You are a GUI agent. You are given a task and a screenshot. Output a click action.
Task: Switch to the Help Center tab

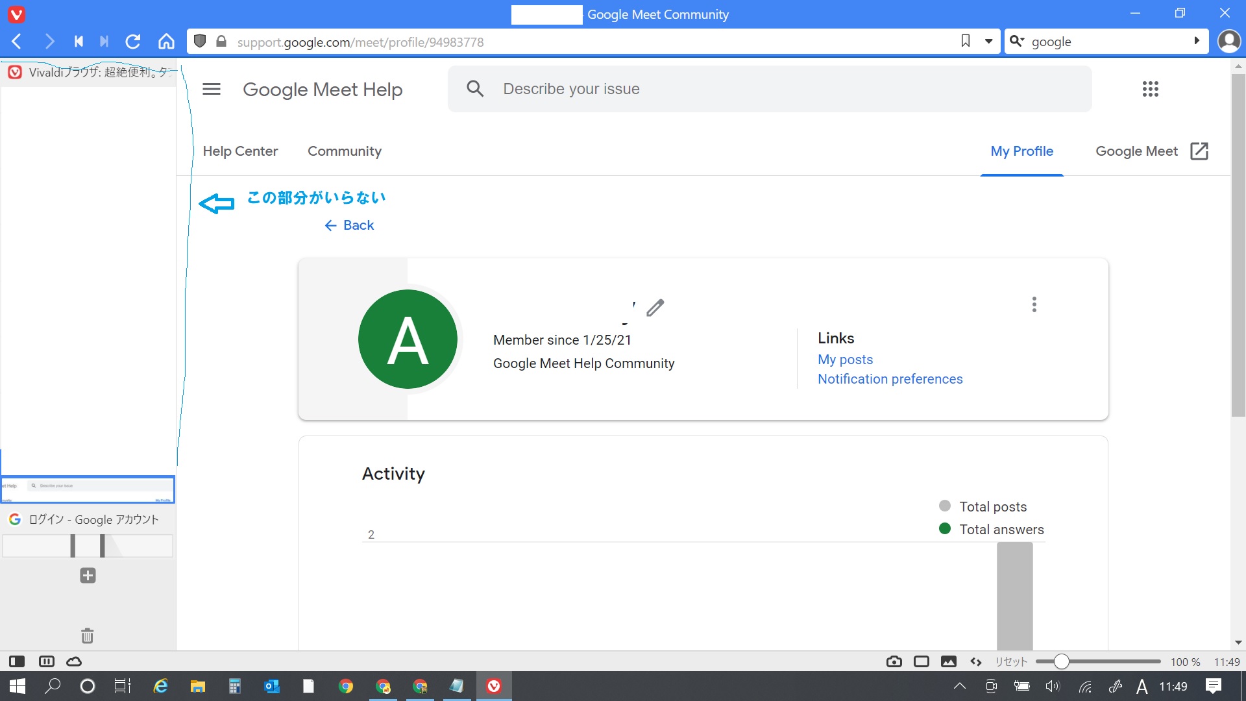pyautogui.click(x=240, y=151)
